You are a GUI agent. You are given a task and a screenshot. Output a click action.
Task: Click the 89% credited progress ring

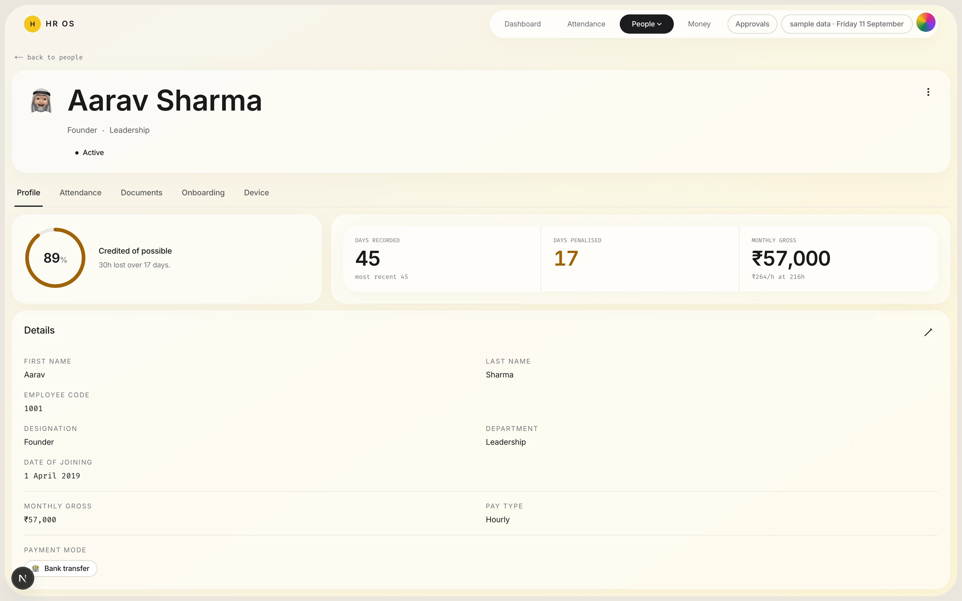click(x=55, y=258)
